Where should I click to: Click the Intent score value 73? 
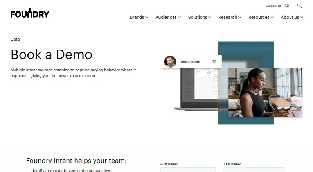(x=214, y=61)
